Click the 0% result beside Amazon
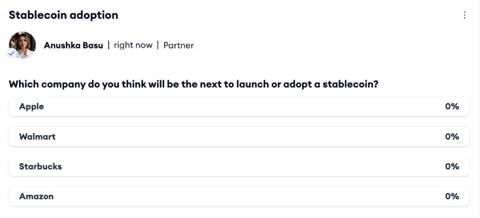The image size is (480, 218). (x=452, y=196)
